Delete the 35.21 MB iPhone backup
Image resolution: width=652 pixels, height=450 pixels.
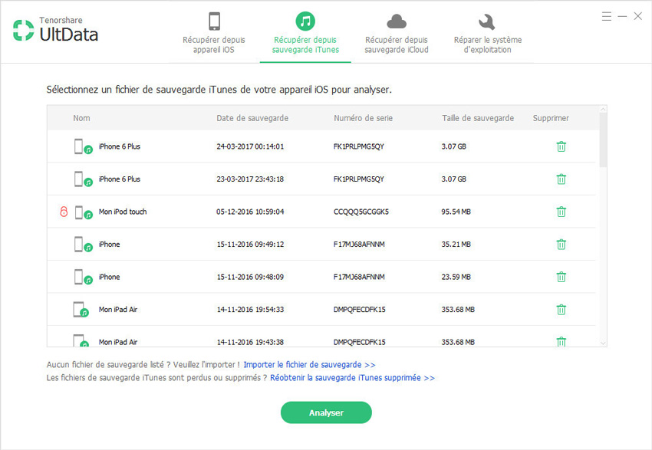pos(561,245)
